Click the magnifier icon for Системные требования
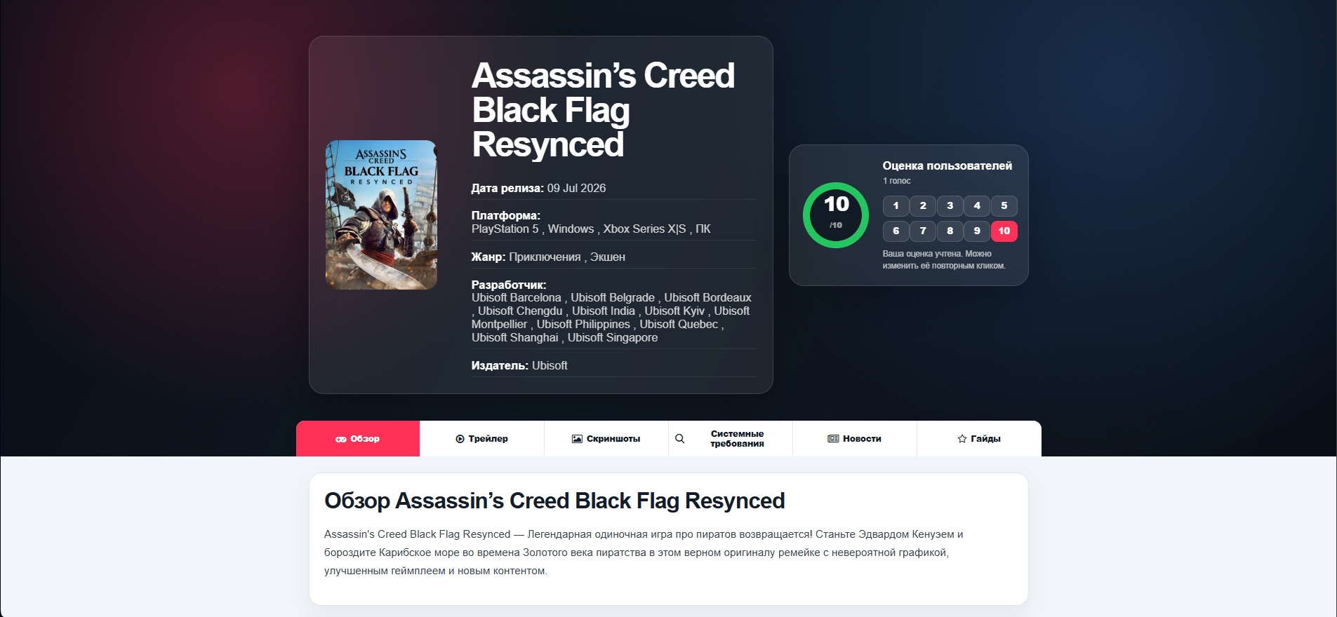 coord(679,439)
